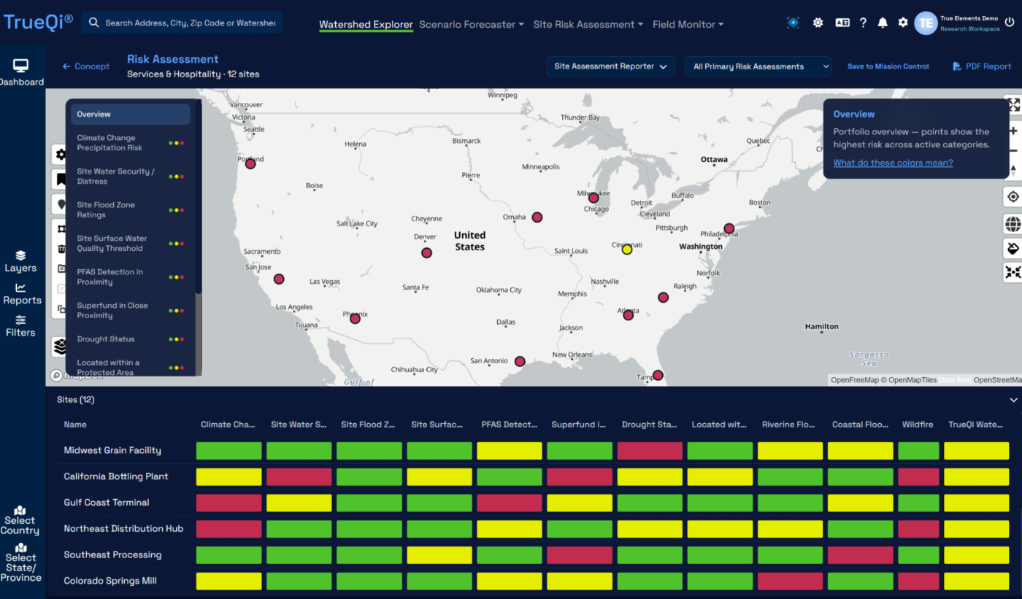This screenshot has width=1022, height=599.
Task: Open Reports in left sidebar
Action: (x=22, y=294)
